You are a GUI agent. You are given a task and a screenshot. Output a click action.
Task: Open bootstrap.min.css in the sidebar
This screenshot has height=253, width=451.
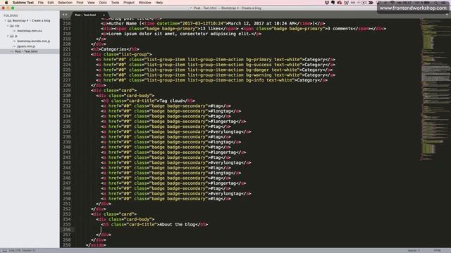pos(30,31)
